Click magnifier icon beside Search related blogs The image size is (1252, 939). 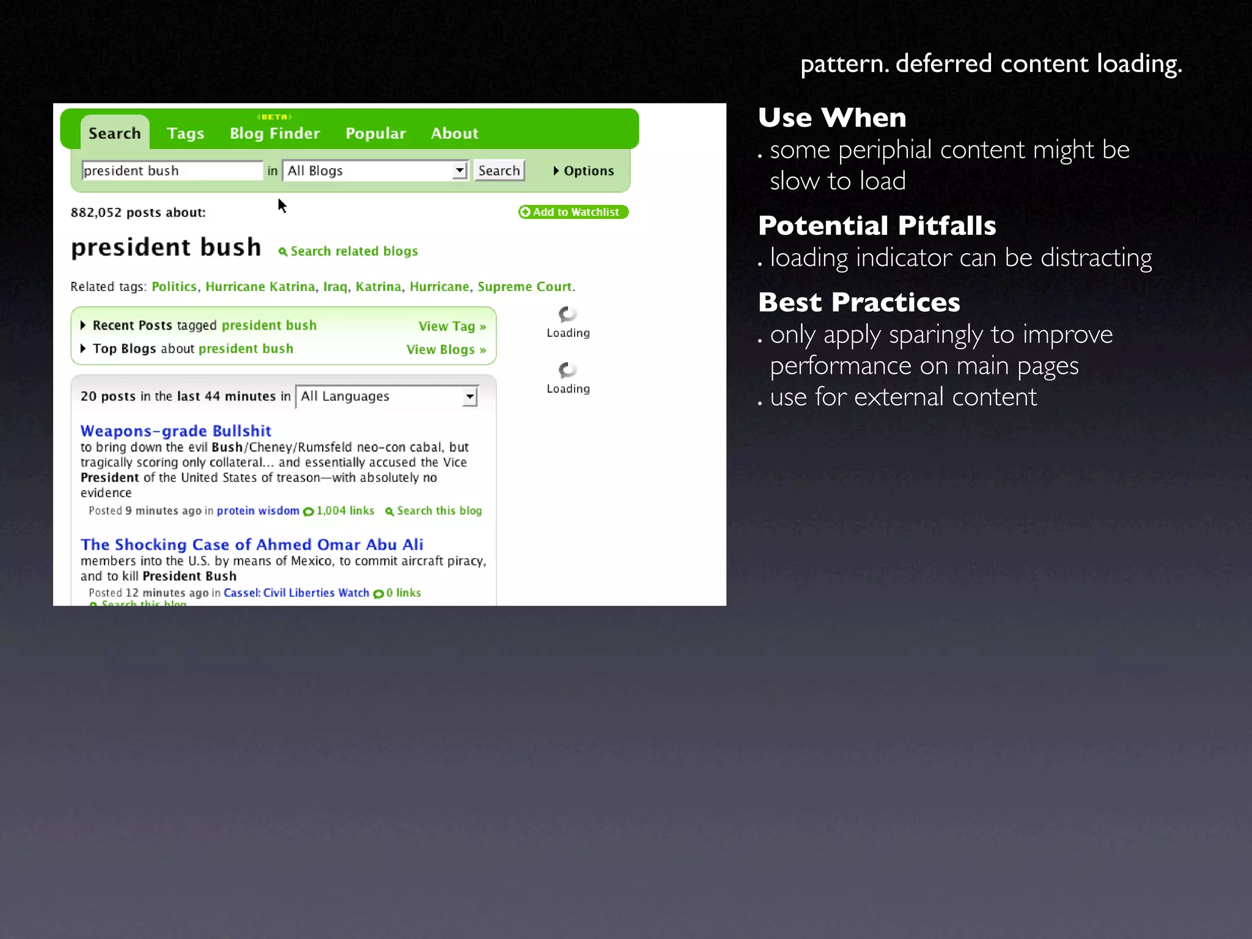coord(283,252)
